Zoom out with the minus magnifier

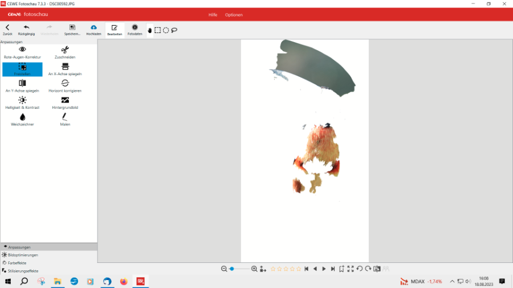pos(224,269)
